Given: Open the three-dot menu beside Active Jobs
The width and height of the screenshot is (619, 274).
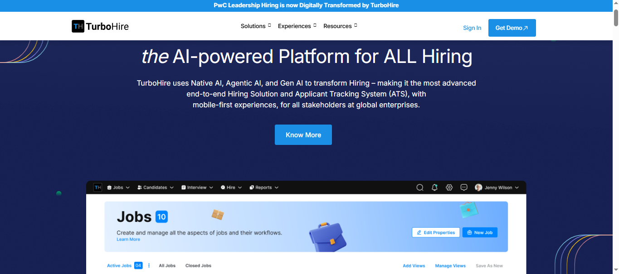Looking at the screenshot, I should [x=149, y=265].
